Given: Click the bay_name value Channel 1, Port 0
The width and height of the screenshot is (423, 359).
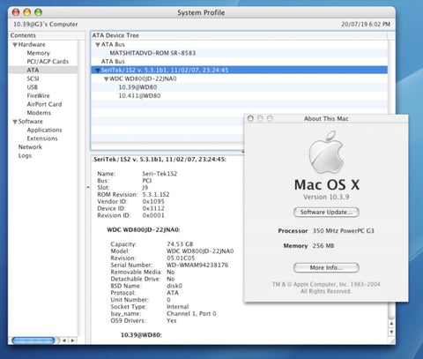Looking at the screenshot, I should point(191,314).
